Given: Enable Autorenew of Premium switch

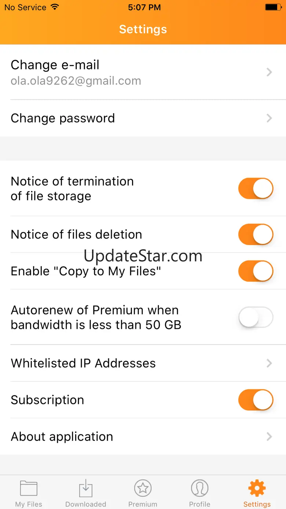Looking at the screenshot, I should coord(256,317).
